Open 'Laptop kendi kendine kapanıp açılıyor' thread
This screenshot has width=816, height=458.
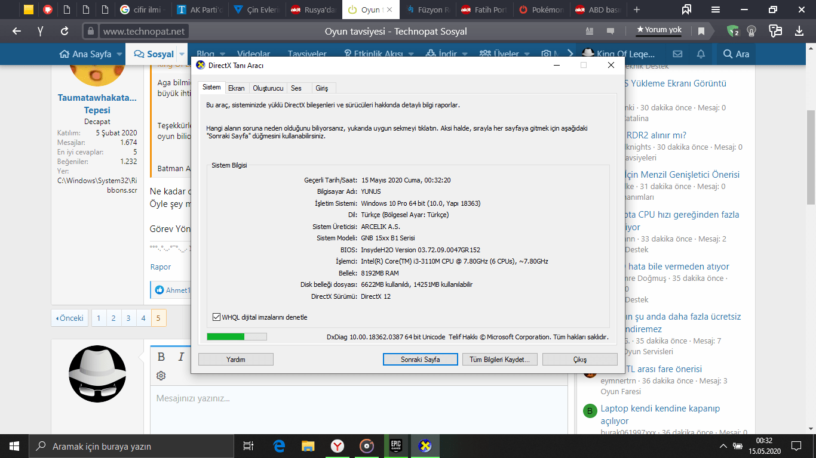coord(660,414)
